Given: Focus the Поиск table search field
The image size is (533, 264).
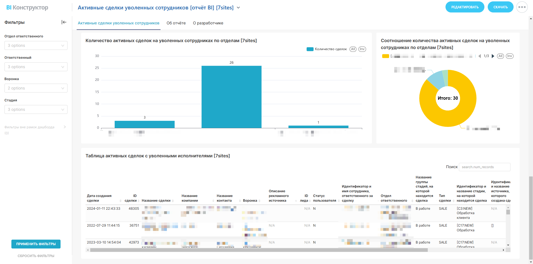Looking at the screenshot, I should pyautogui.click(x=484, y=167).
